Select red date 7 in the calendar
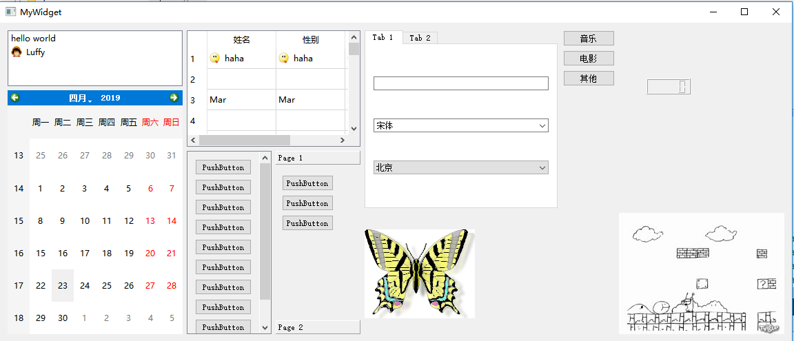794x341 pixels. coord(172,188)
